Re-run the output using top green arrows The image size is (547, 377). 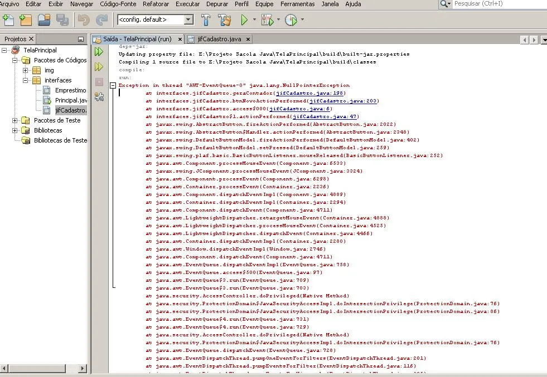tap(99, 52)
